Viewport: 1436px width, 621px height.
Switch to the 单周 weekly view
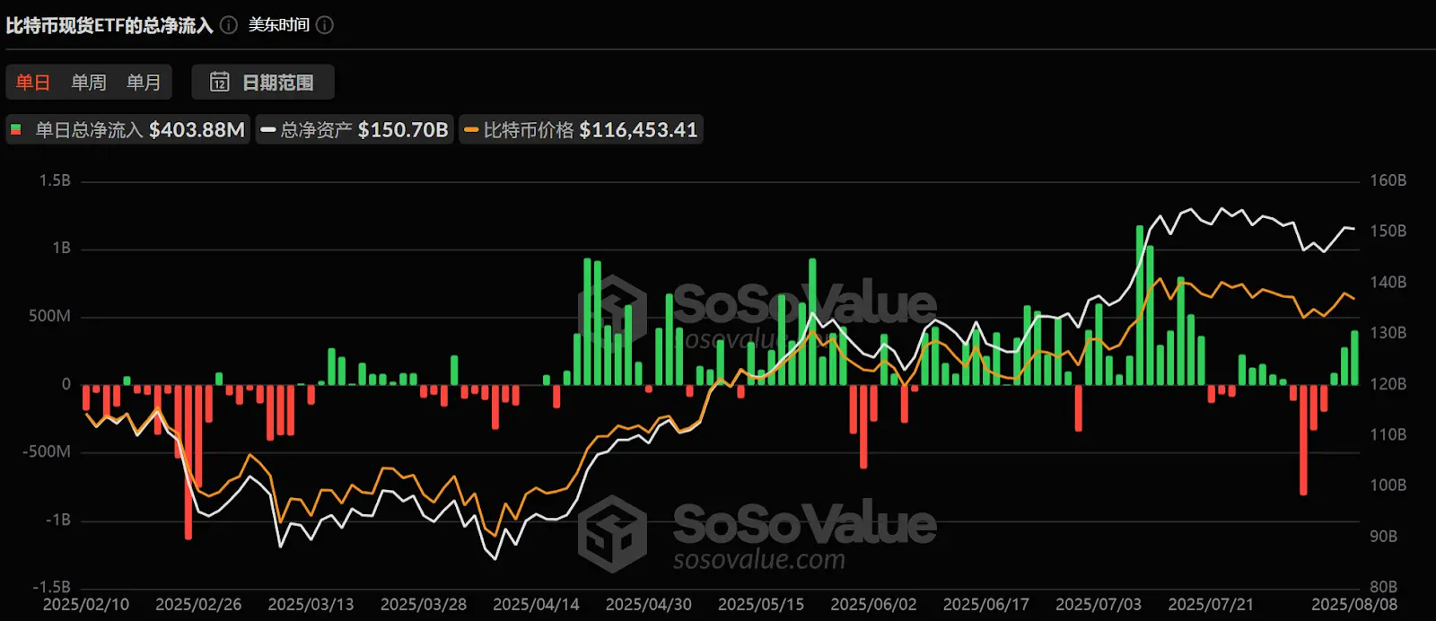pos(89,83)
